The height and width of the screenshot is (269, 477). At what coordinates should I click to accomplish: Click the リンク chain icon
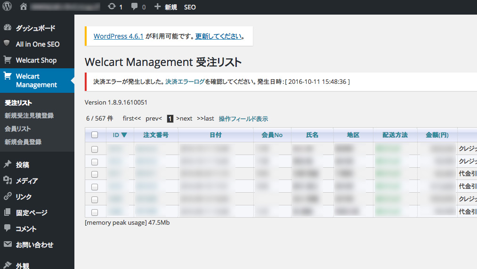coord(8,196)
